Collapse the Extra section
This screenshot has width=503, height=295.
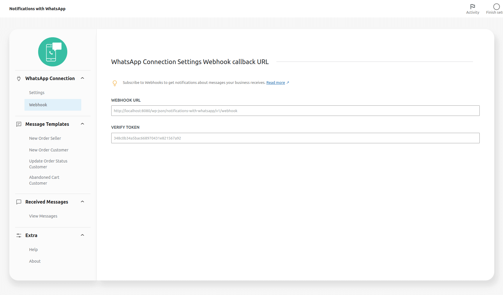82,235
